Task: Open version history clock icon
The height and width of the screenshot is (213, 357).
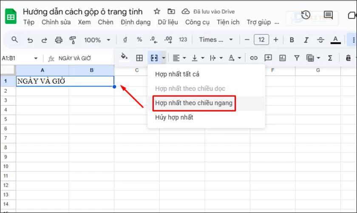Action: pos(306,15)
